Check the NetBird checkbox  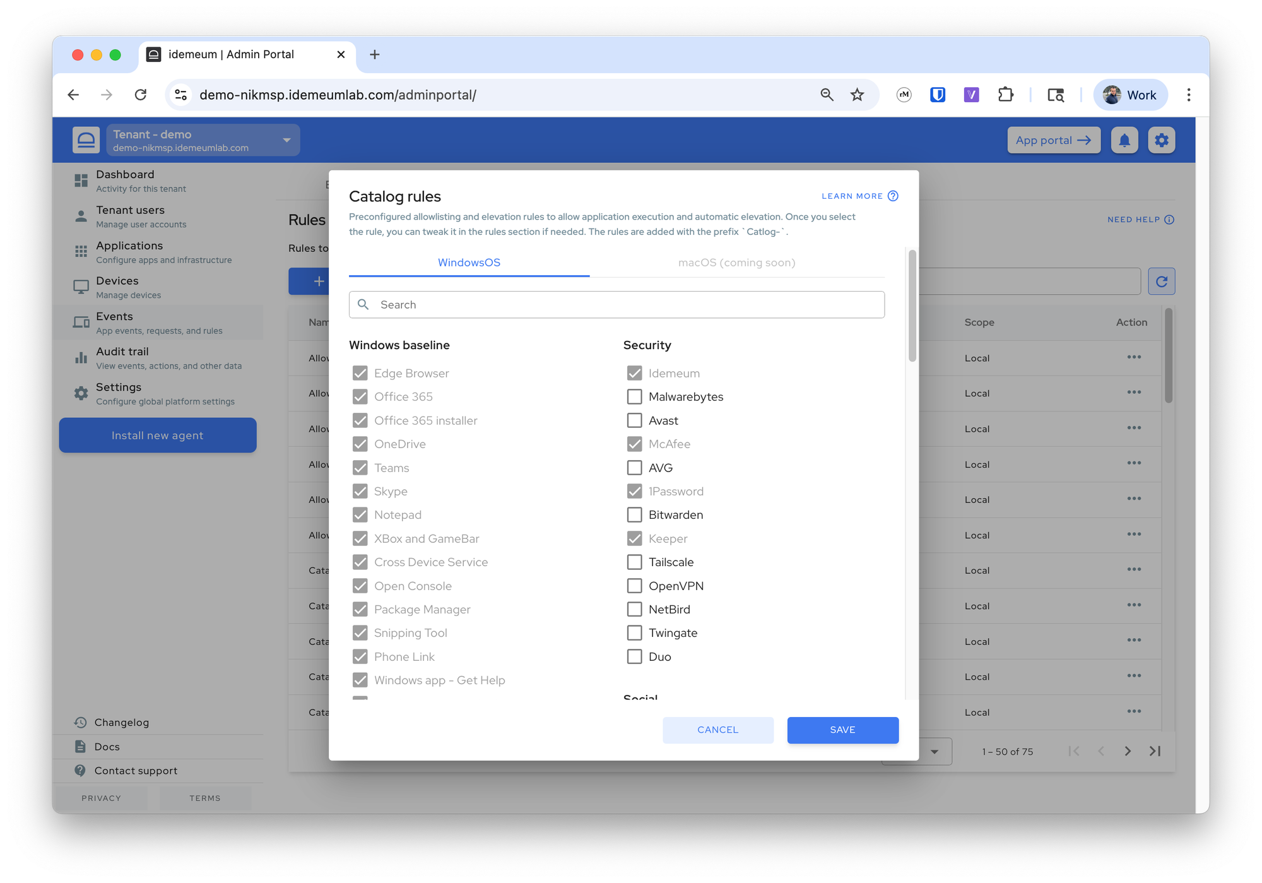pyautogui.click(x=634, y=609)
